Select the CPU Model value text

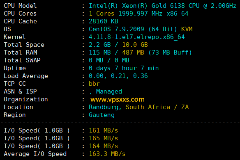pyautogui.click(x=163, y=6)
